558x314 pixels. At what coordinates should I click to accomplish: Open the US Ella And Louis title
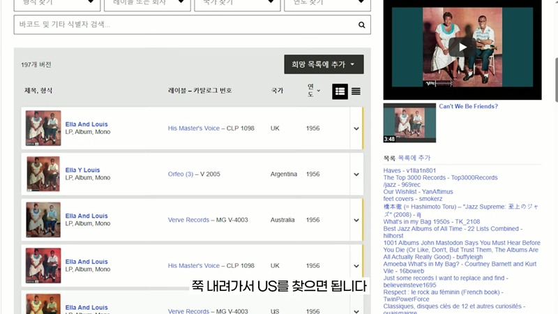click(x=86, y=307)
